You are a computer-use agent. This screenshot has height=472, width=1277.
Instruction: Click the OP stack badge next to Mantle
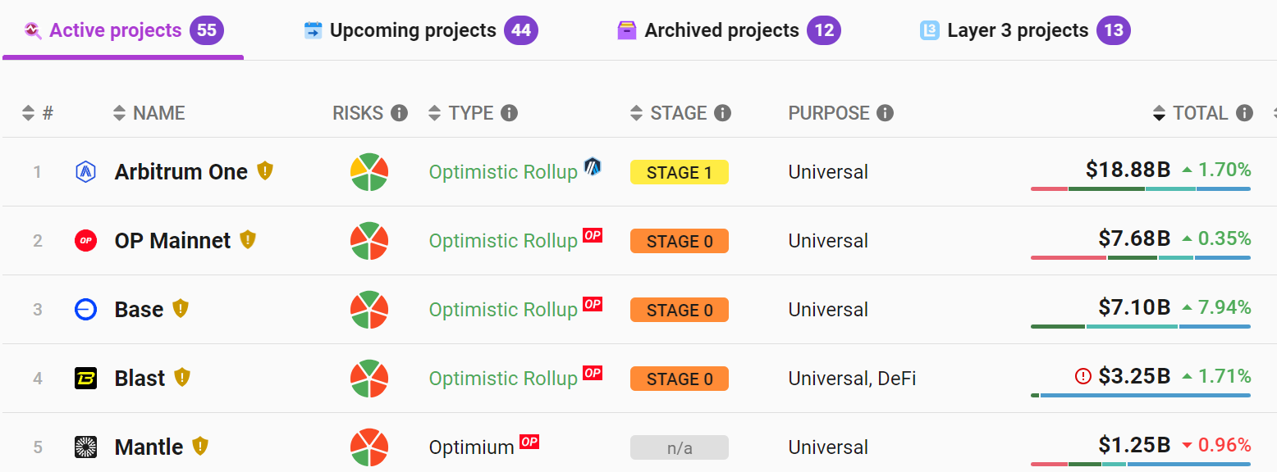(529, 442)
